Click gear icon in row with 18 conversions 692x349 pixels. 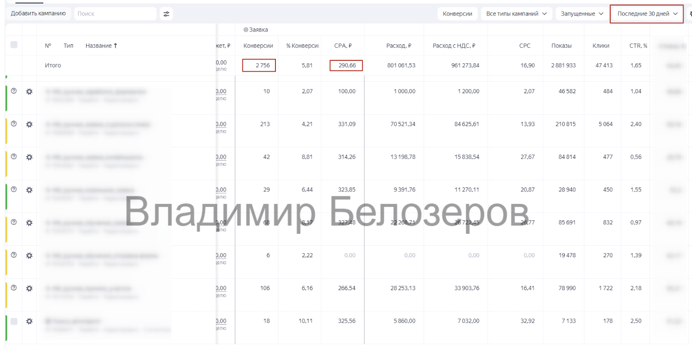[x=29, y=321]
